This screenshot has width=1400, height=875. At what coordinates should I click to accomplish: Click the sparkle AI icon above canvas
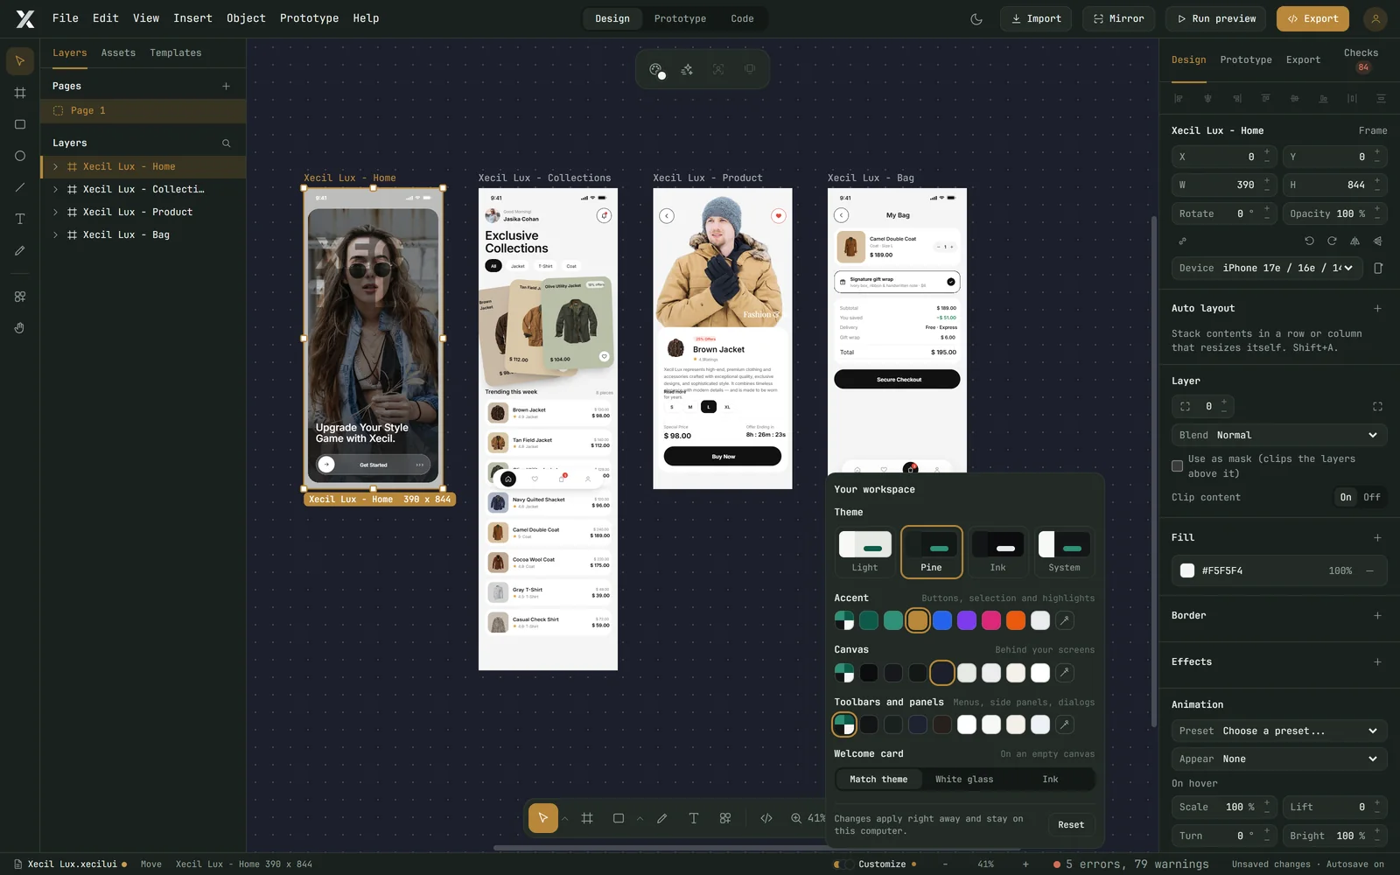(x=687, y=69)
